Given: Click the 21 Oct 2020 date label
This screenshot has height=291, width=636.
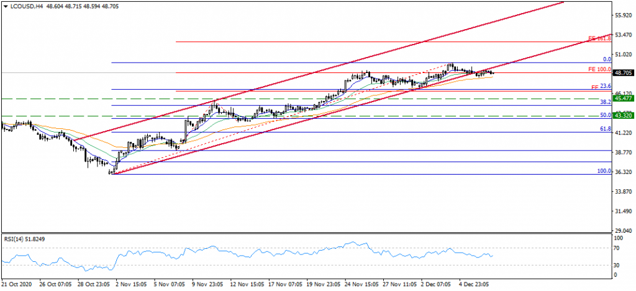Looking at the screenshot, I should [18, 285].
